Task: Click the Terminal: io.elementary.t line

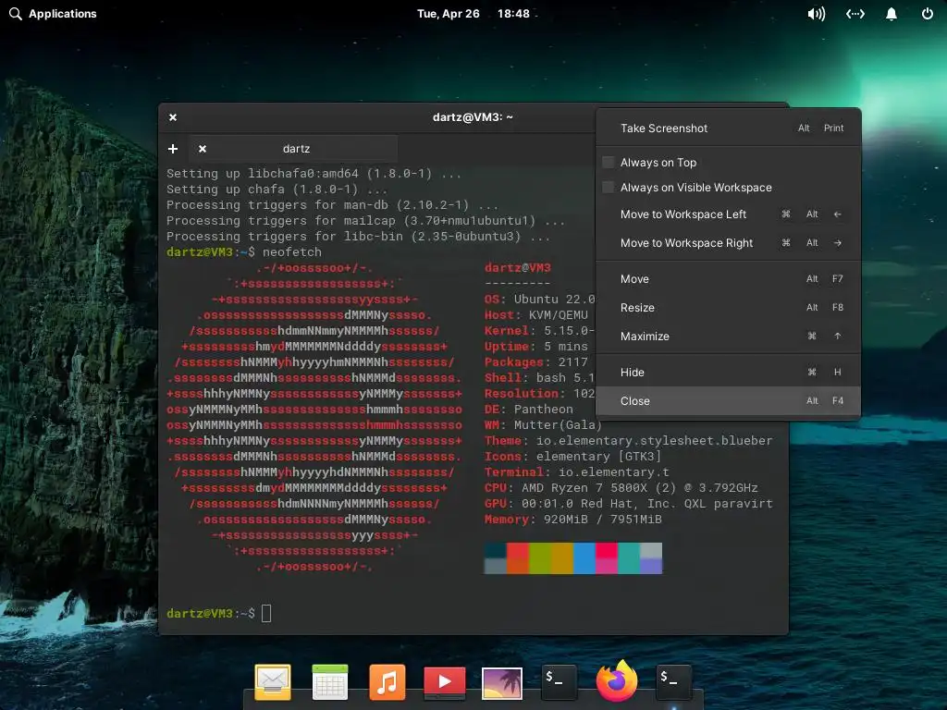Action: [x=577, y=472]
